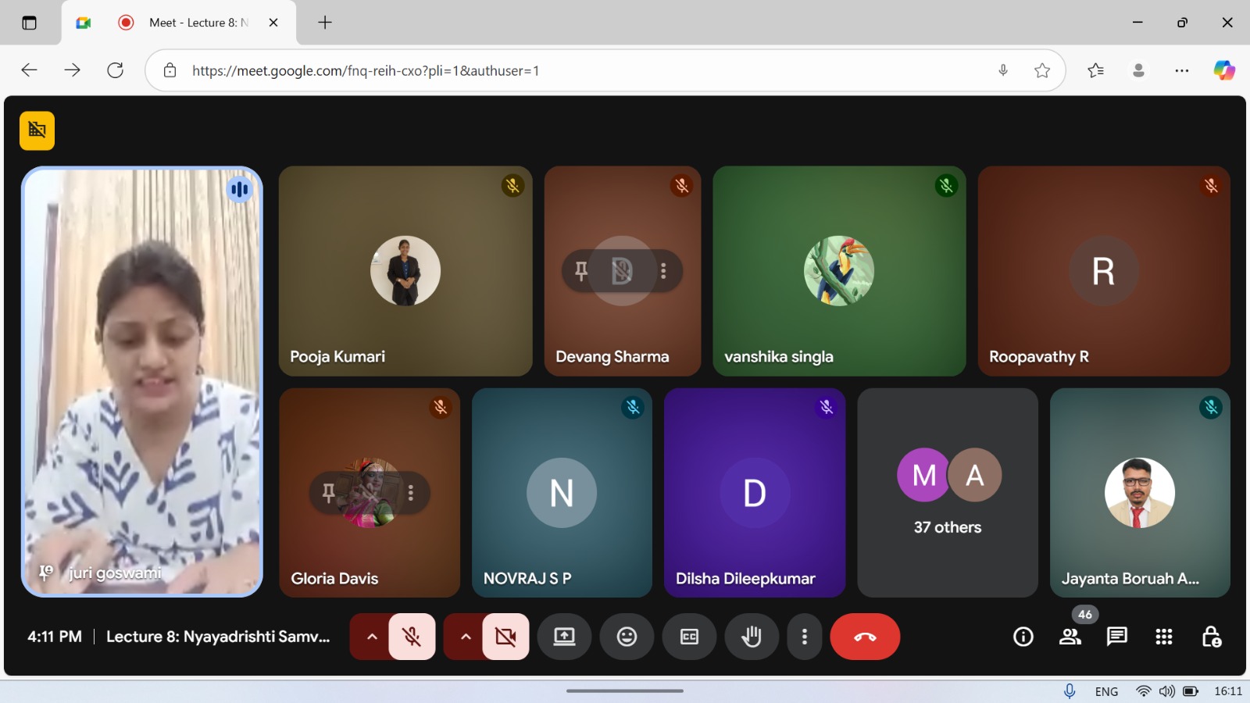Open the emoji reactions button
Screen dimensions: 1250x703
coord(627,637)
